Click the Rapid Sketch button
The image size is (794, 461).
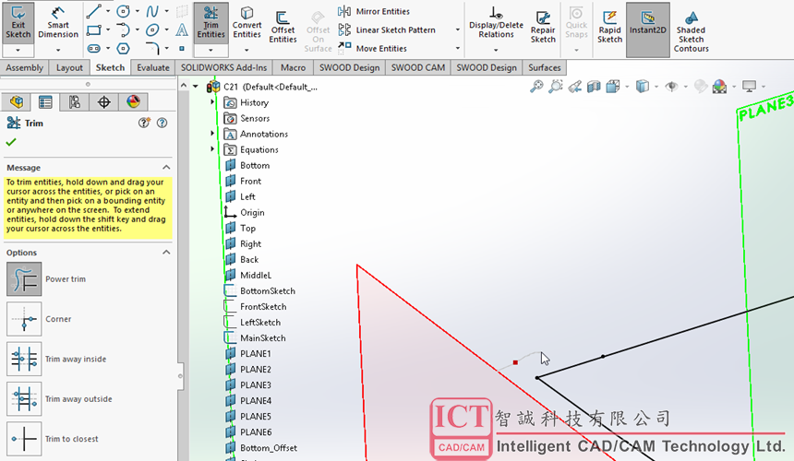tap(609, 24)
